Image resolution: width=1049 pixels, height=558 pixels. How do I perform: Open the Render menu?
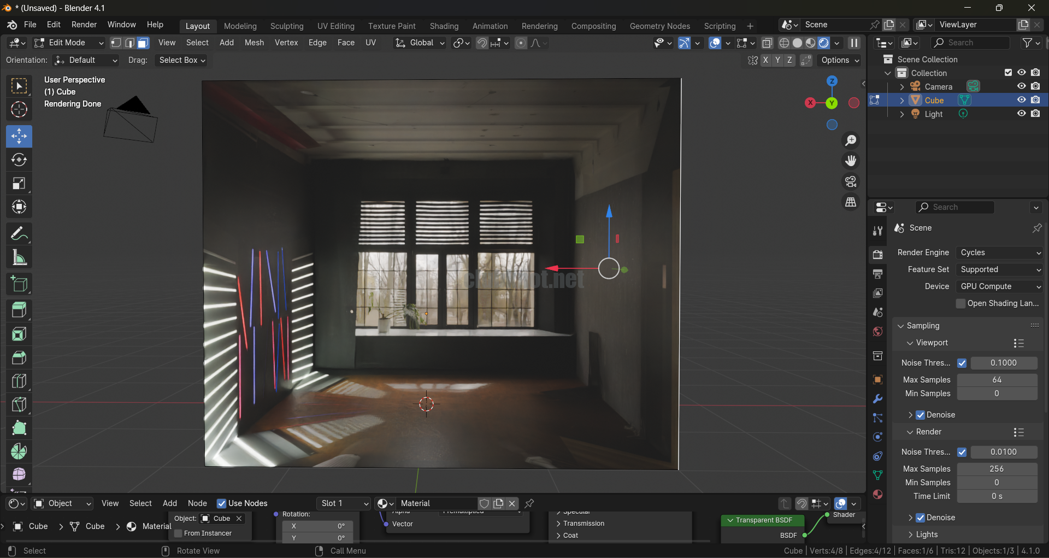point(84,25)
